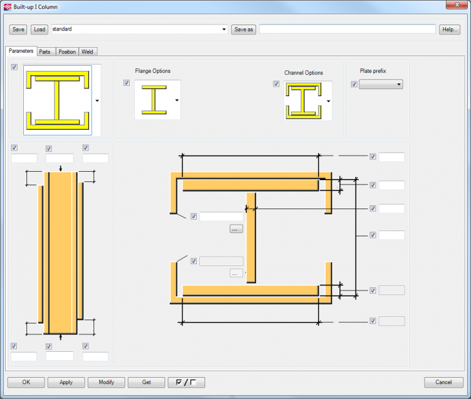Toggle the Plate prefix checkbox
The image size is (471, 399).
point(354,85)
